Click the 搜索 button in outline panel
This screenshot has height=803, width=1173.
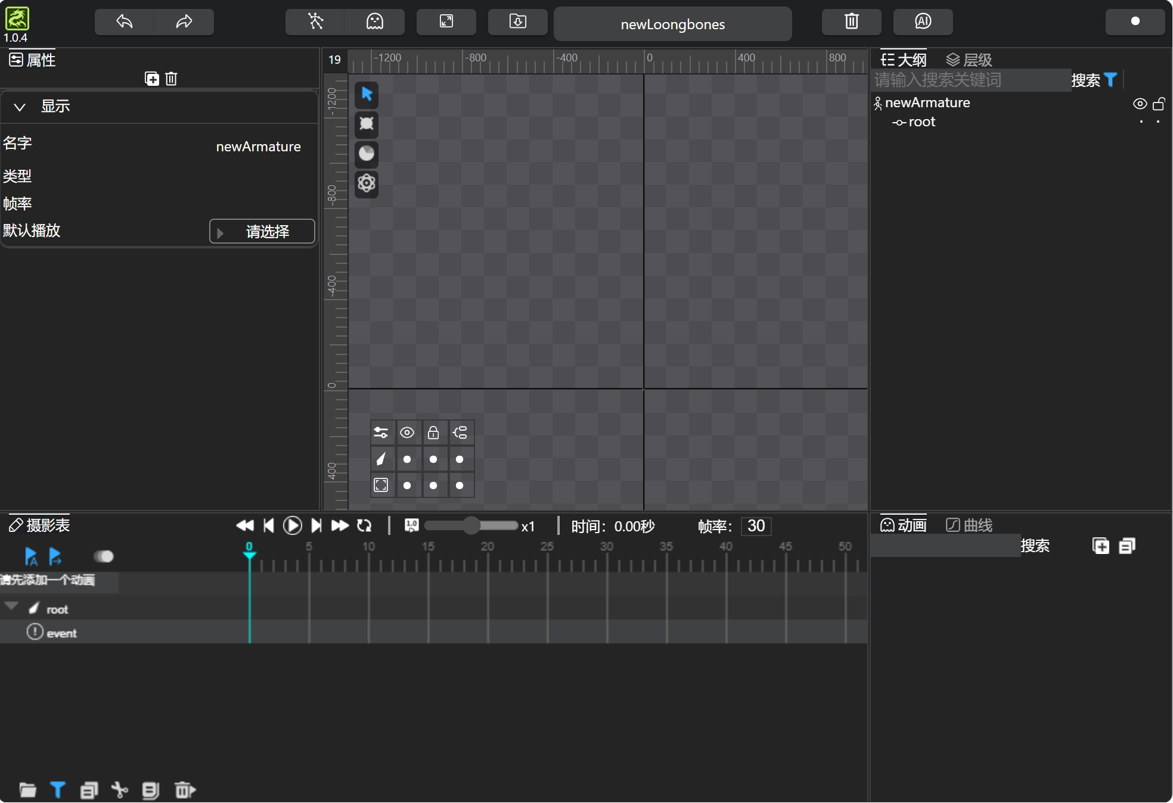(1085, 80)
